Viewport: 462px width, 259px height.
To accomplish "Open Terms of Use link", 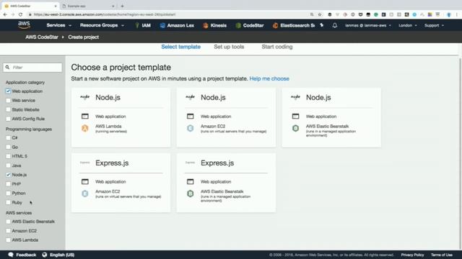I will pyautogui.click(x=441, y=255).
